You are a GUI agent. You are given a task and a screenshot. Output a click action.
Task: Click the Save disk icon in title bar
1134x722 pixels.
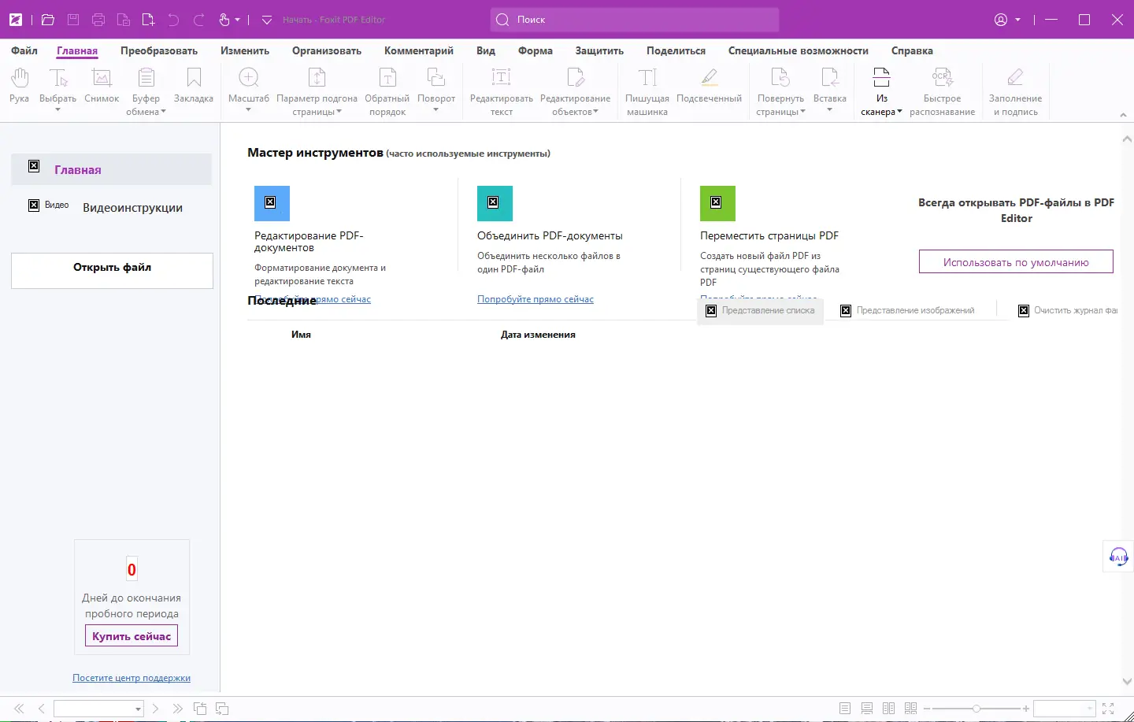[73, 20]
